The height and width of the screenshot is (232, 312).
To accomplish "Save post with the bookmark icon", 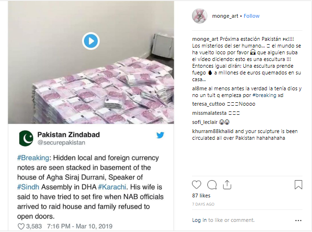I will tap(298, 184).
